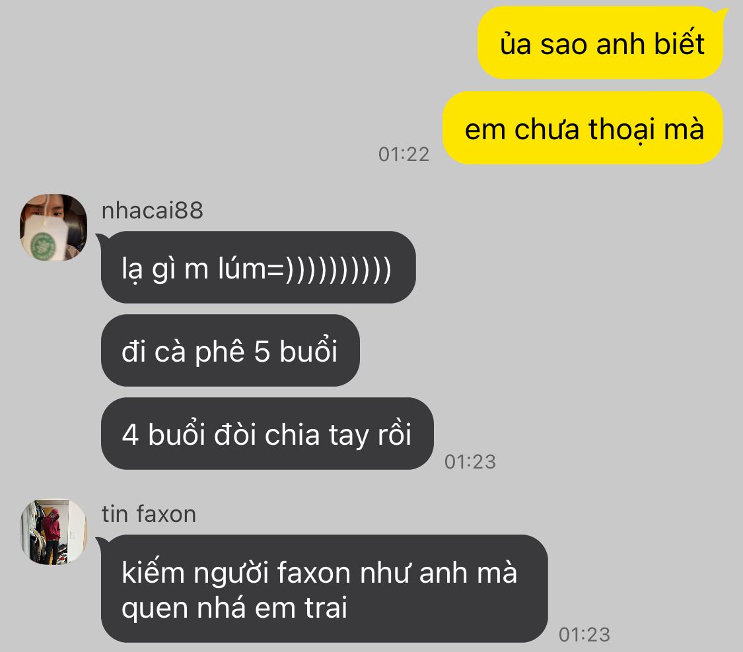Open nhacai88's profile picture
Screen dimensions: 743x652
(x=53, y=227)
